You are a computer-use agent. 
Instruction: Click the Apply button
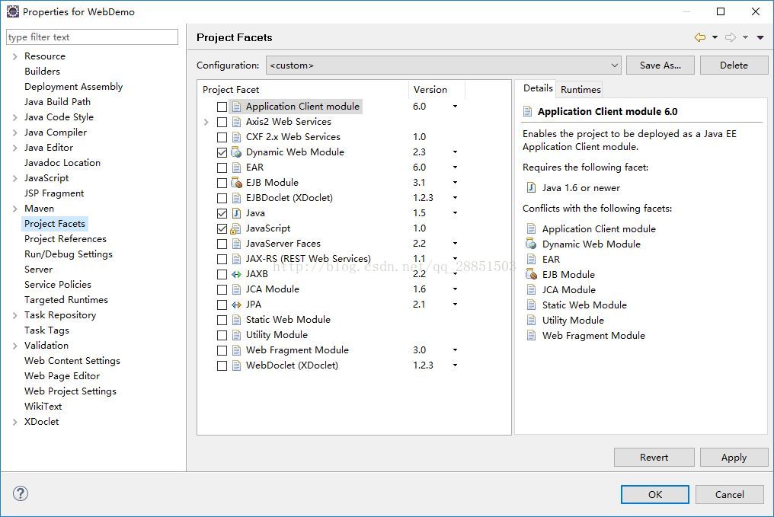pos(734,458)
